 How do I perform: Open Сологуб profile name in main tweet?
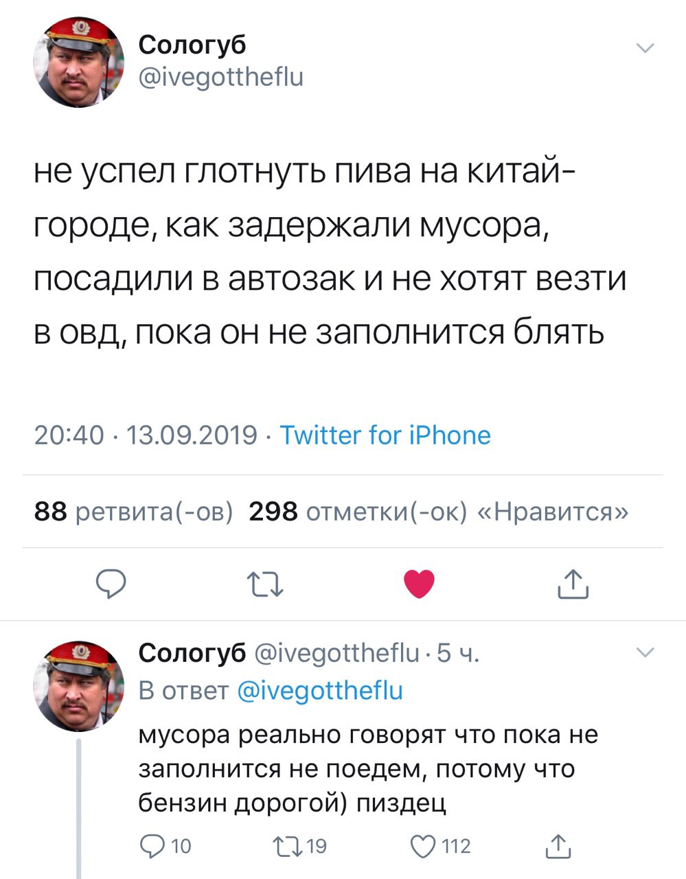pyautogui.click(x=192, y=45)
